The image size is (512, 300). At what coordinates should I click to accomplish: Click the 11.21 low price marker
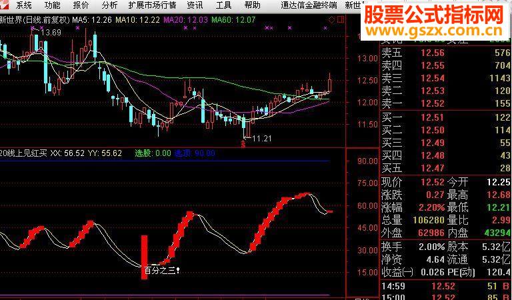coord(262,139)
